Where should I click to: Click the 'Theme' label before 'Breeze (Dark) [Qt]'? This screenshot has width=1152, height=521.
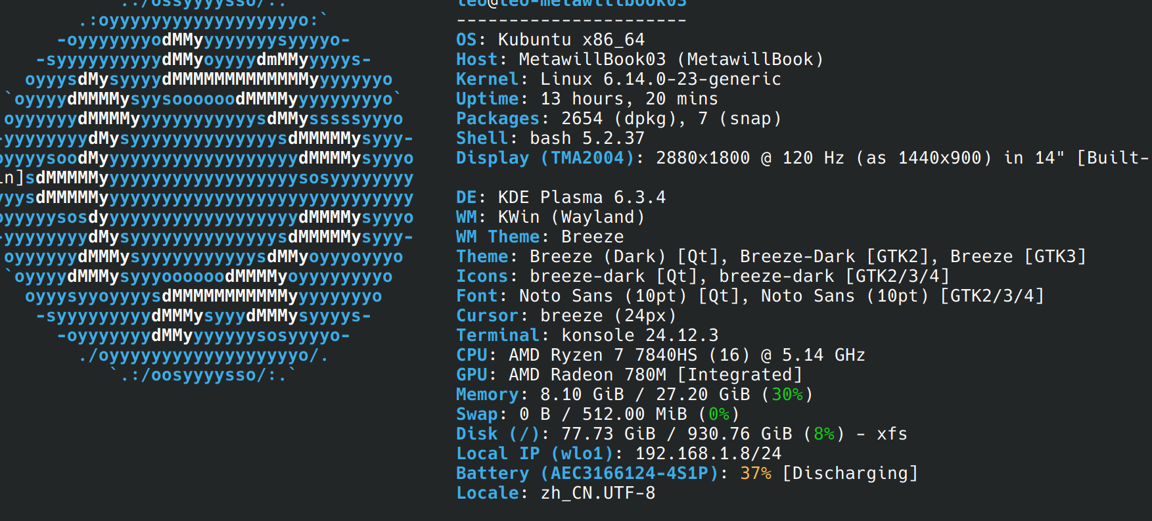click(482, 256)
